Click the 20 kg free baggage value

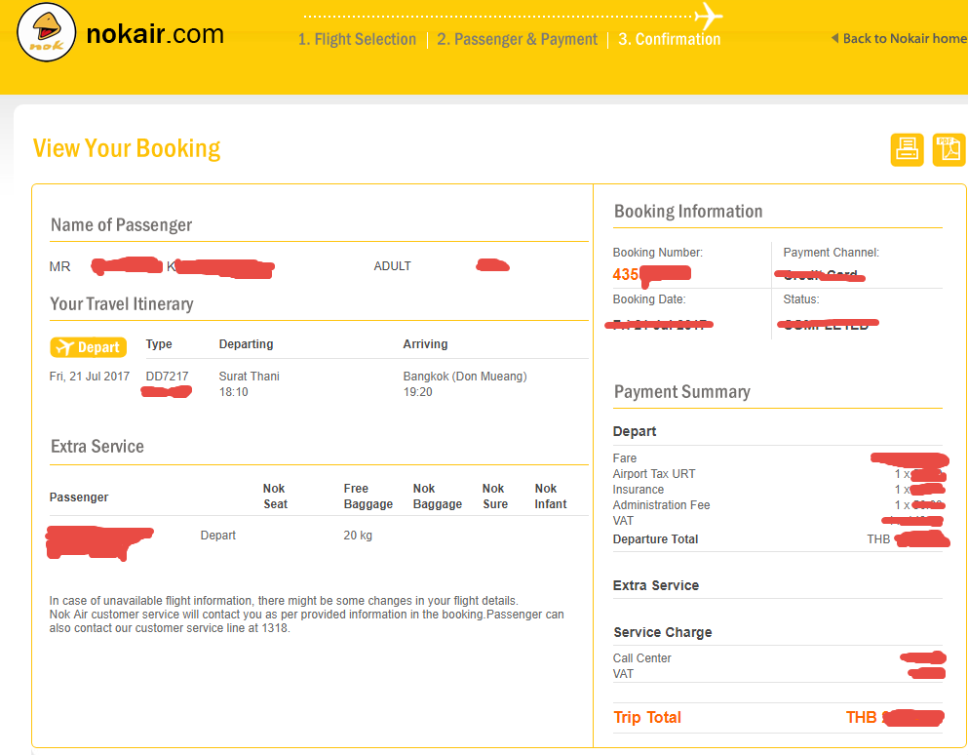(x=358, y=536)
